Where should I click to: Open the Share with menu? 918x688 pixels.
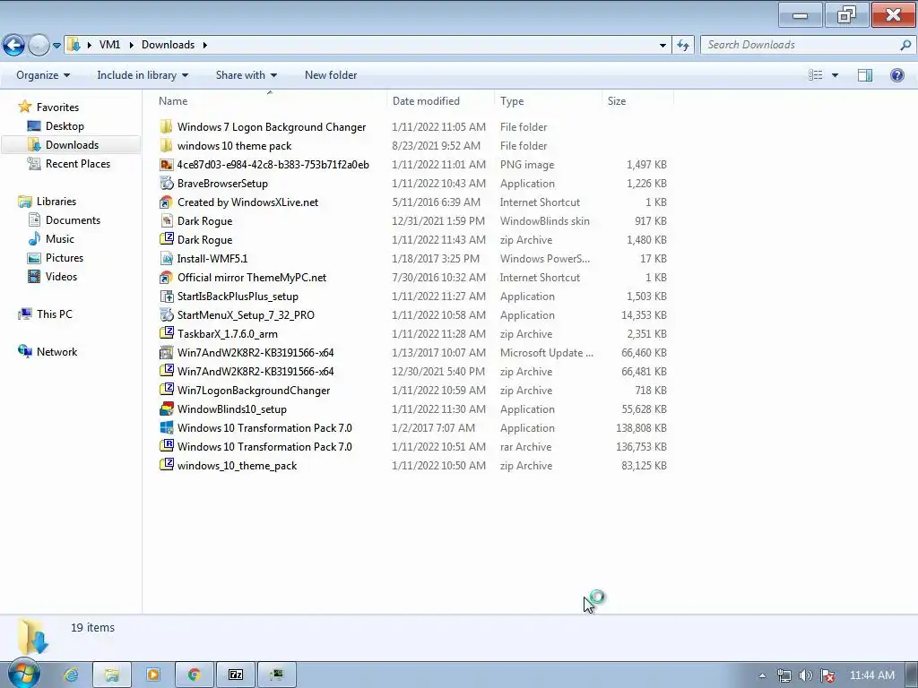click(x=247, y=75)
